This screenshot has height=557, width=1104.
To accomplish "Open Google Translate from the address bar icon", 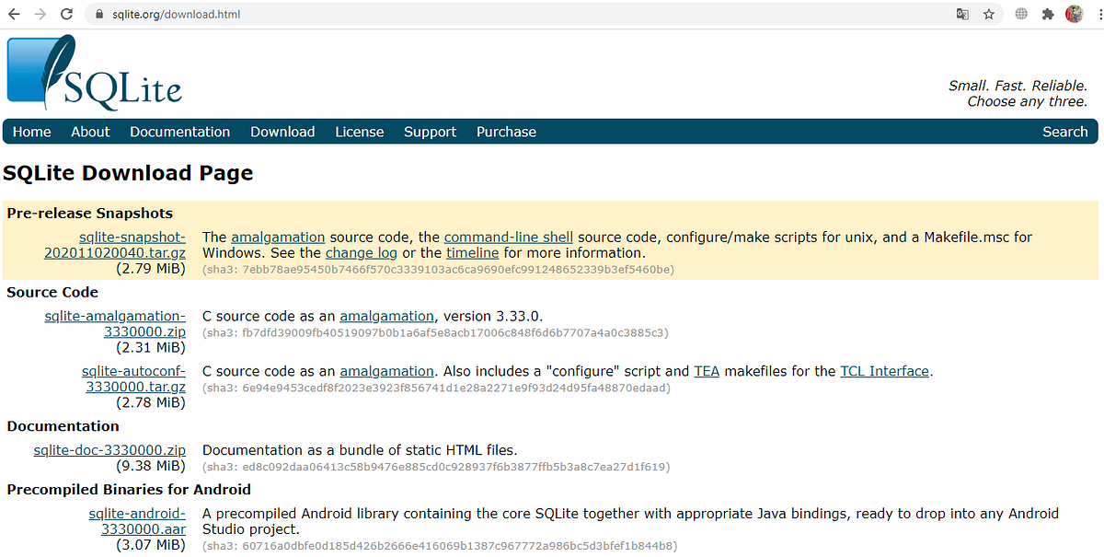I will pos(962,14).
